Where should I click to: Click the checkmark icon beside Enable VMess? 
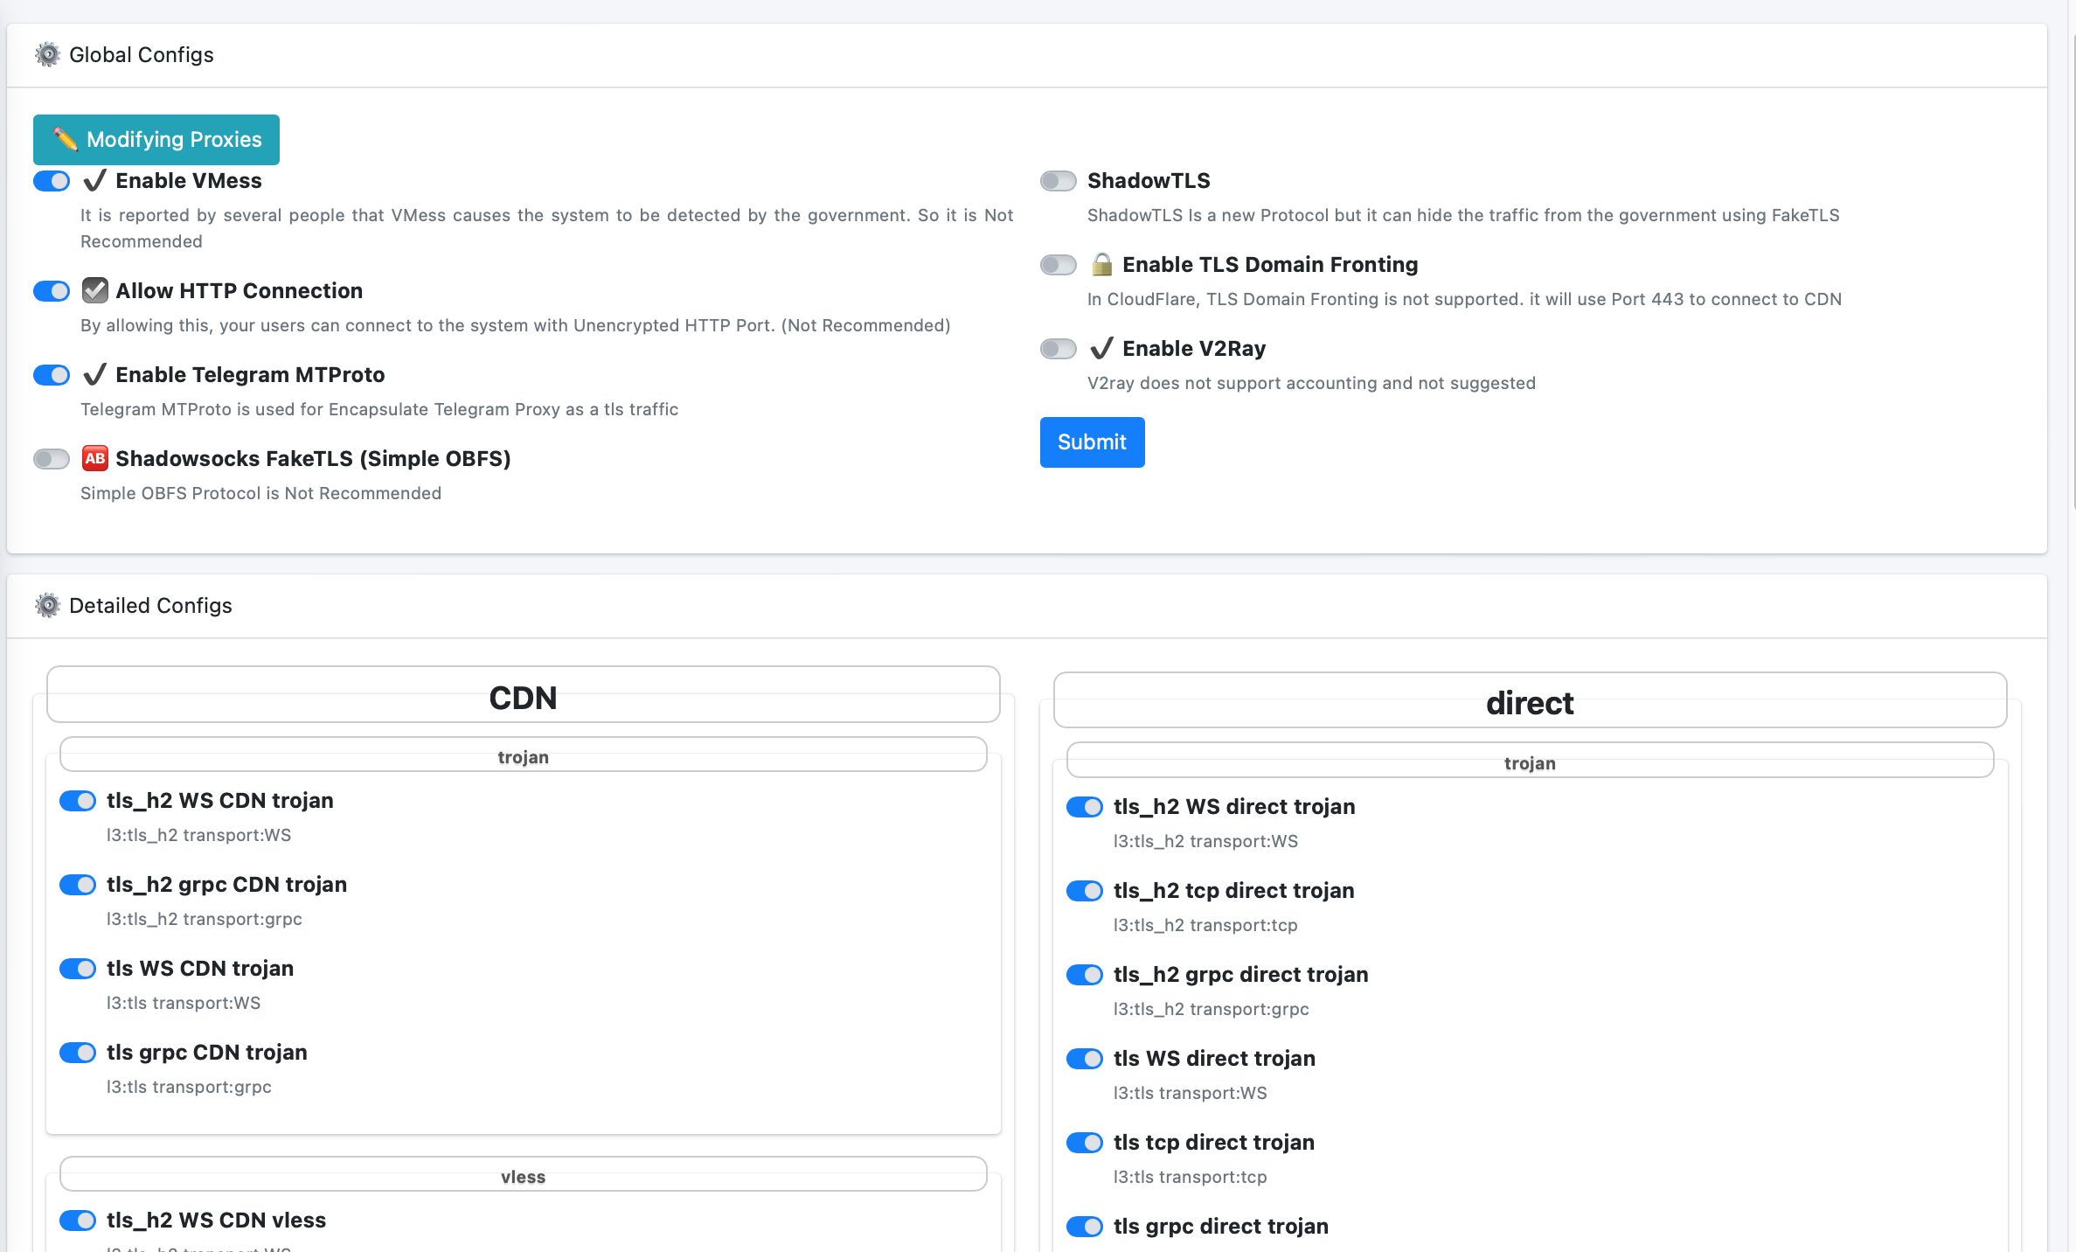point(94,181)
